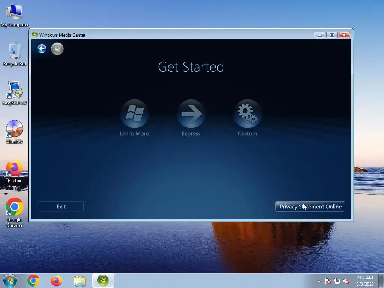Select the Firefox desktop shortcut
This screenshot has width=384, height=288.
pos(15,171)
